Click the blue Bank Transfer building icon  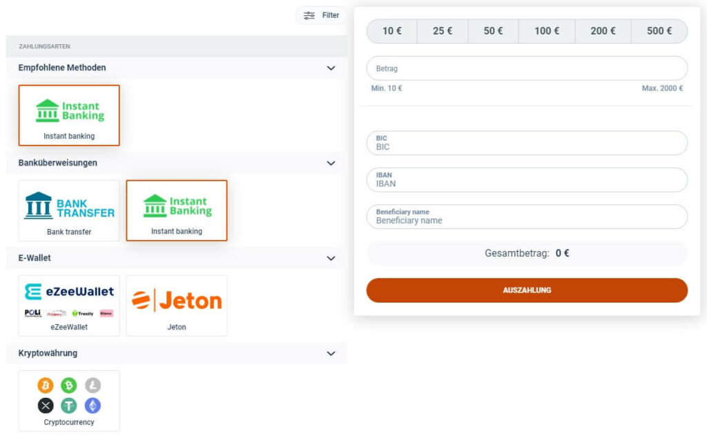(x=39, y=205)
